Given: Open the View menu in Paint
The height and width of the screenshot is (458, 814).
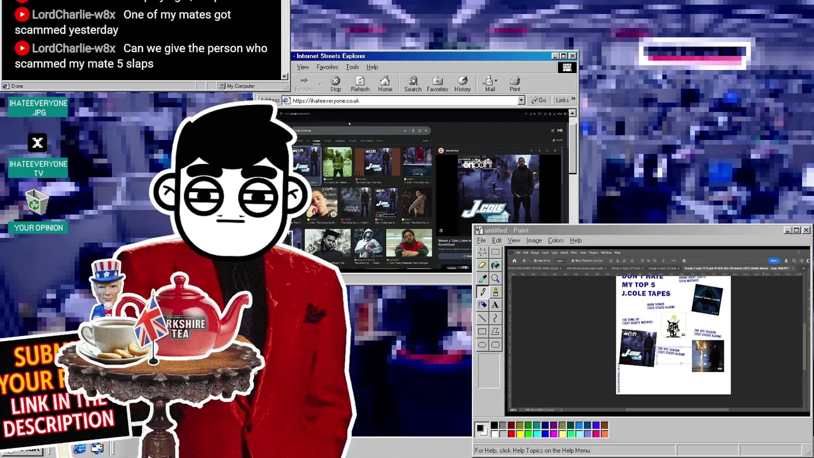Looking at the screenshot, I should pos(514,240).
